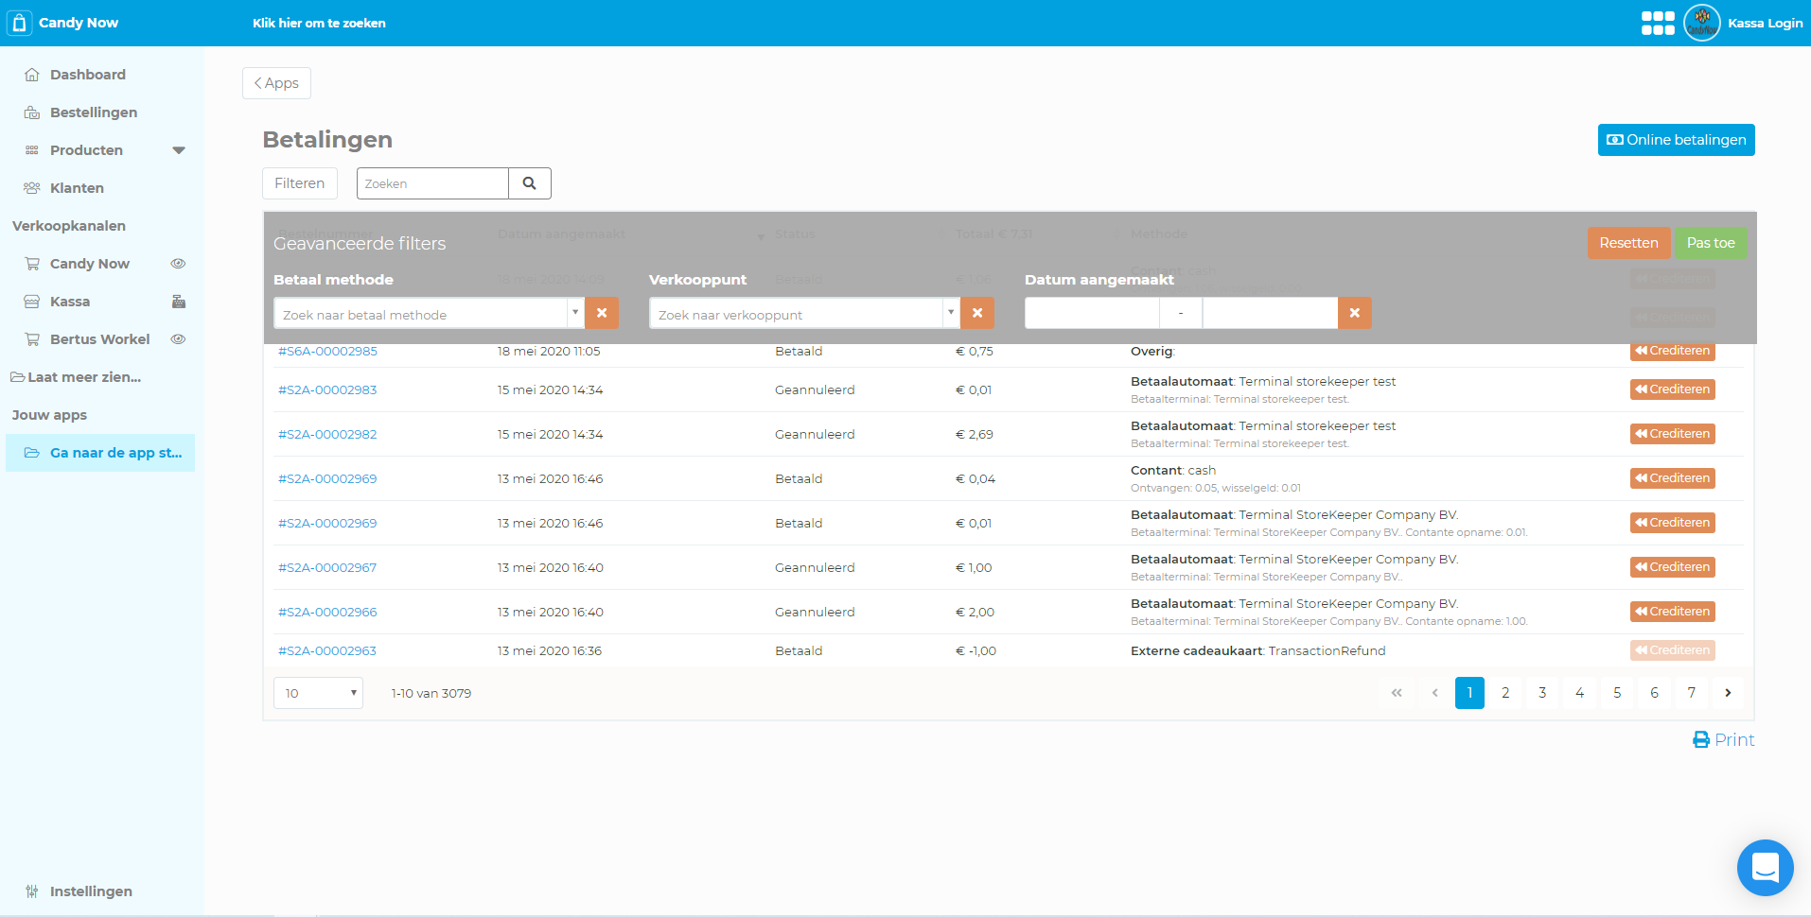This screenshot has height=917, width=1811.
Task: Click the Zoeken search input field
Action: [x=432, y=183]
